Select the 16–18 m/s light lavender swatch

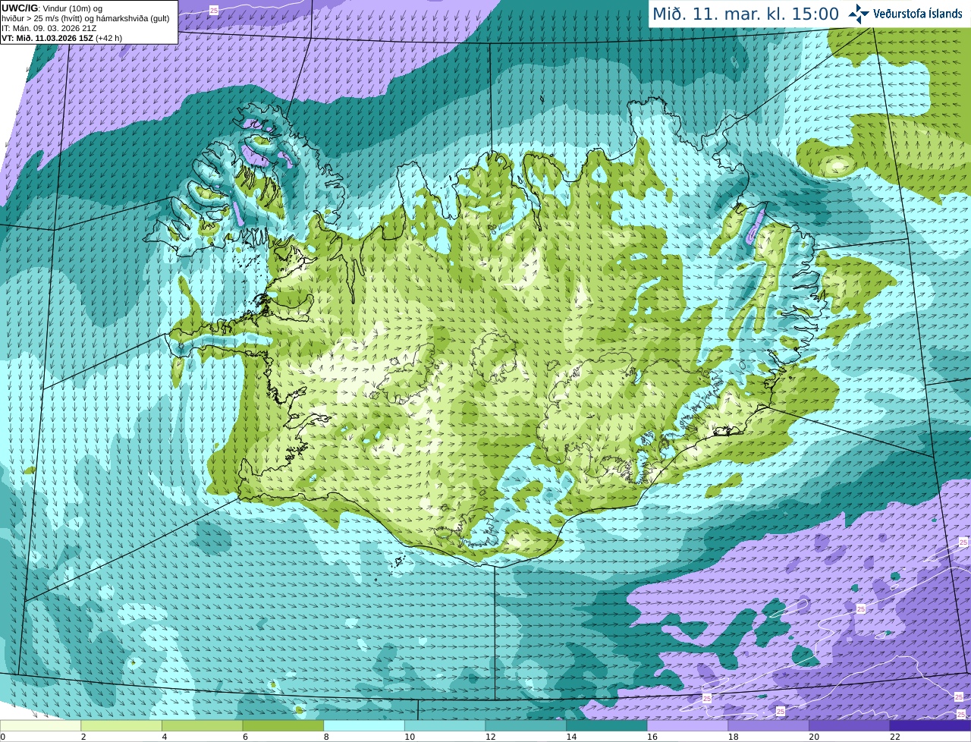point(688,726)
